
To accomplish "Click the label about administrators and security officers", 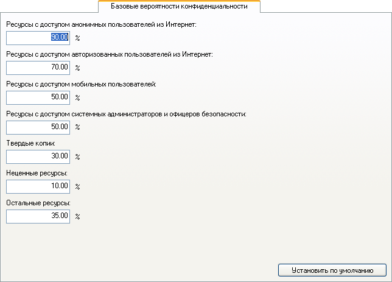I will [126, 114].
